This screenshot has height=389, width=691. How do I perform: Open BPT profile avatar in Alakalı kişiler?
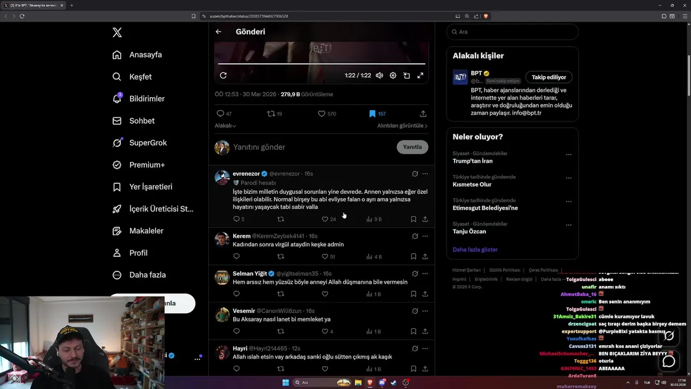pos(460,77)
